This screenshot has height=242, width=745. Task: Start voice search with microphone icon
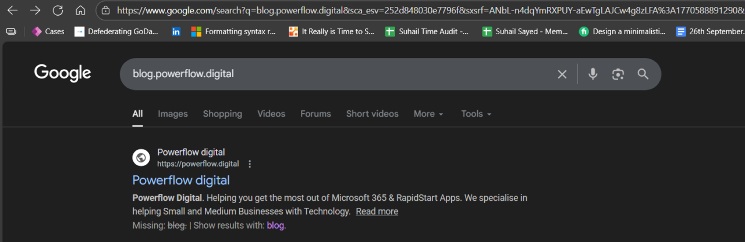593,74
